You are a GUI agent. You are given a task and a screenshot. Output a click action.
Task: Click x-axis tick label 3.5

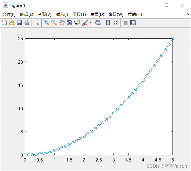tap(128, 160)
